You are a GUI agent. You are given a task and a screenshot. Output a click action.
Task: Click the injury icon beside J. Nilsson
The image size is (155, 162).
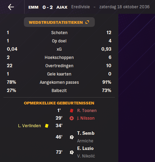click(x=72, y=118)
